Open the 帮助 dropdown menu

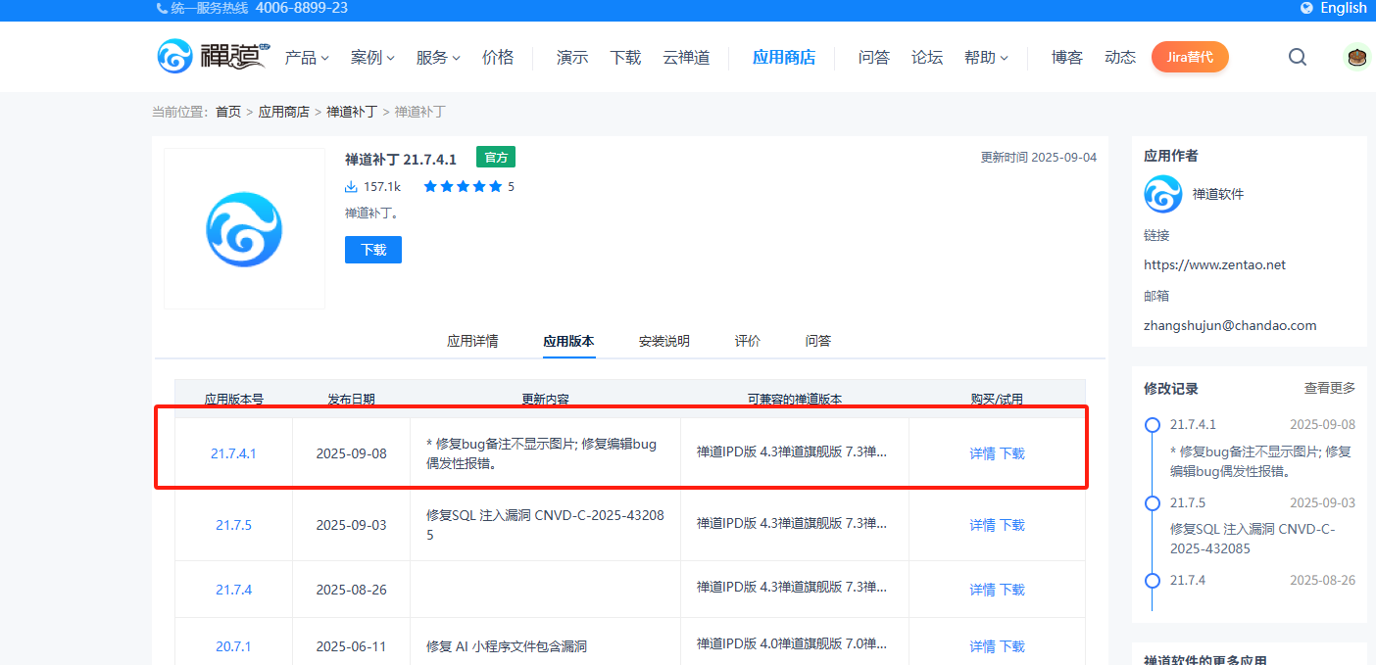point(986,58)
